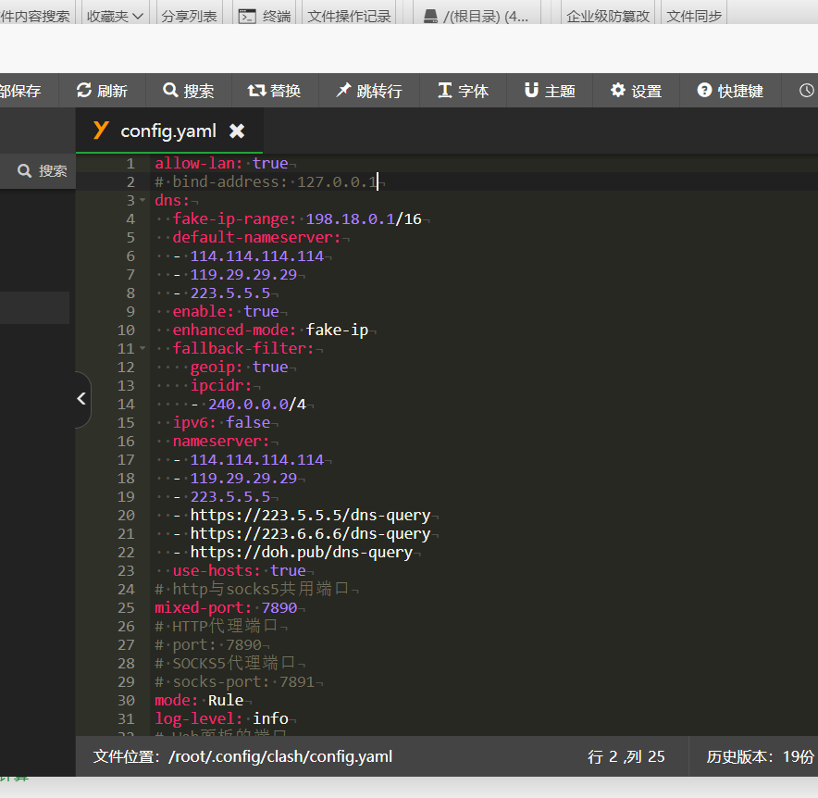Click the question mark icon beside 快捷键

(704, 91)
